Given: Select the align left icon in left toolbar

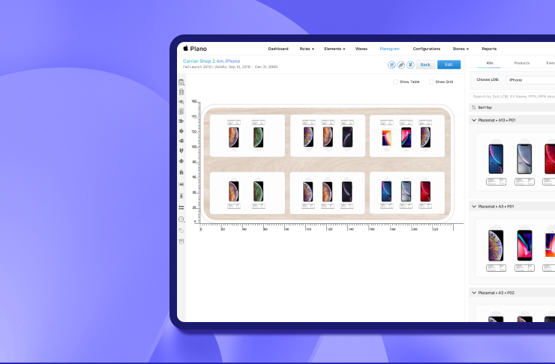Looking at the screenshot, I should [181, 121].
